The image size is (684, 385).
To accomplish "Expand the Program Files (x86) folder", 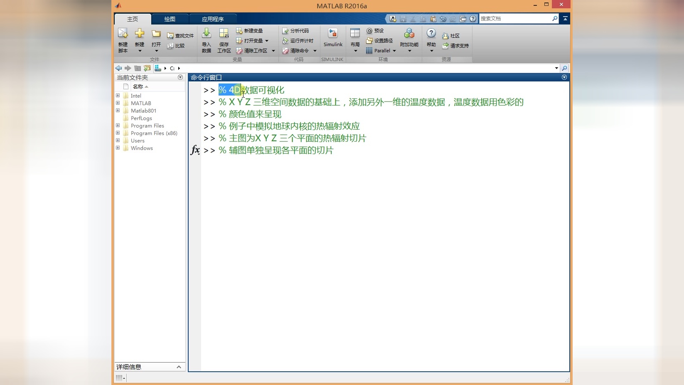I will pyautogui.click(x=118, y=133).
